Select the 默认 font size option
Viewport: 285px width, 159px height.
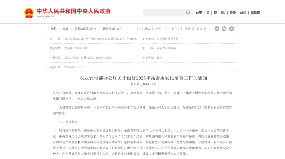coord(147,29)
